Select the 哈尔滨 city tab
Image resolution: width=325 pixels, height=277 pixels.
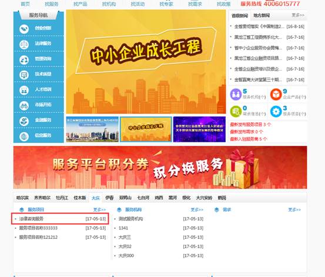pos(22,198)
